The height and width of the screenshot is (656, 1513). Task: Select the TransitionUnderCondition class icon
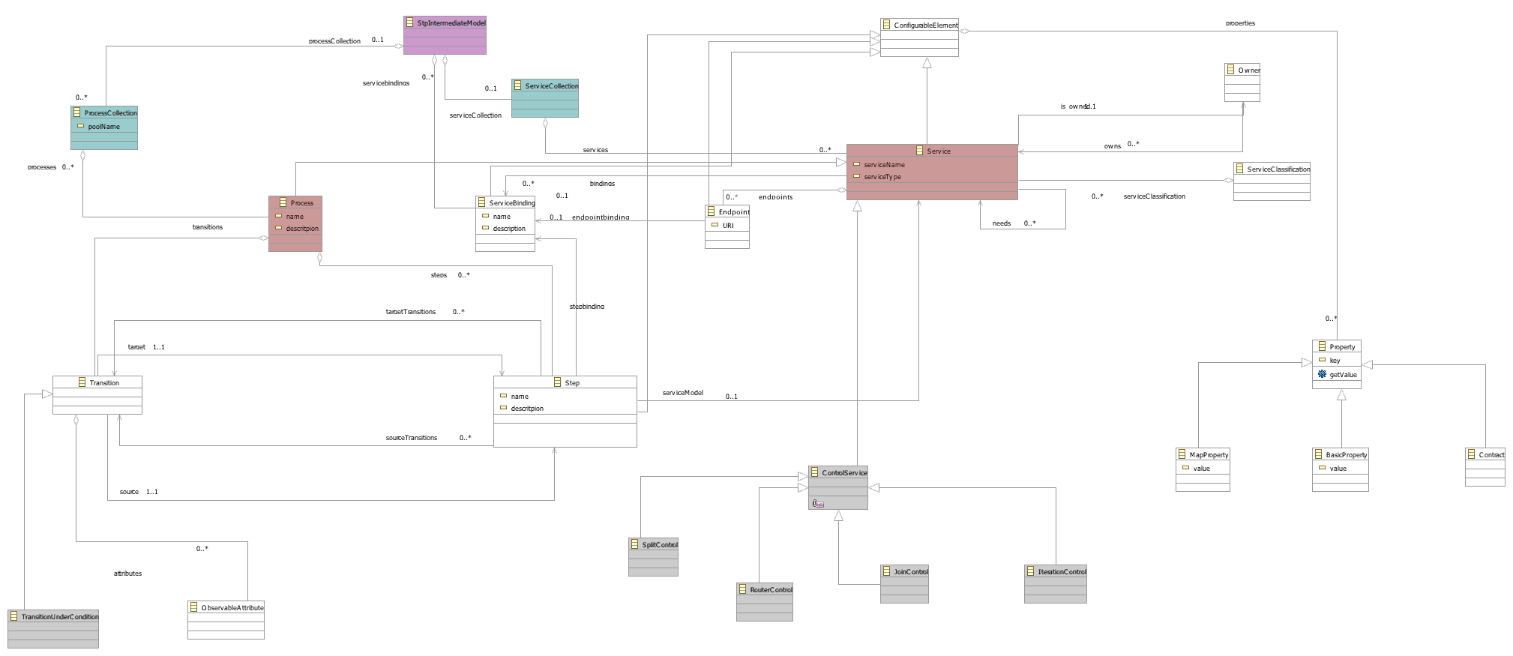click(14, 616)
